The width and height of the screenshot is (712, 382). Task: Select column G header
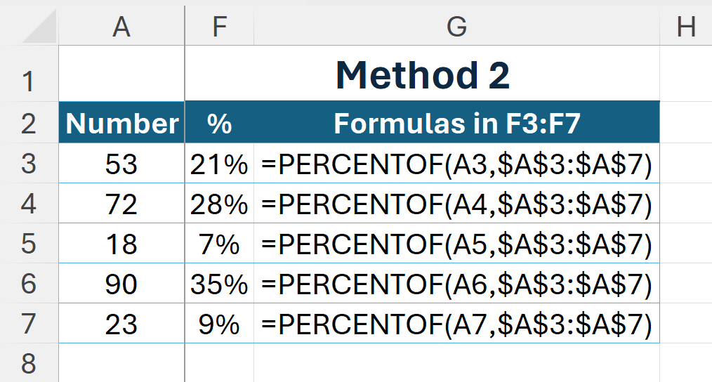click(x=456, y=26)
